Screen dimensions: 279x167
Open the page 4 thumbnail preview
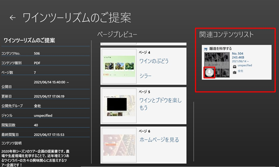tap(119, 66)
